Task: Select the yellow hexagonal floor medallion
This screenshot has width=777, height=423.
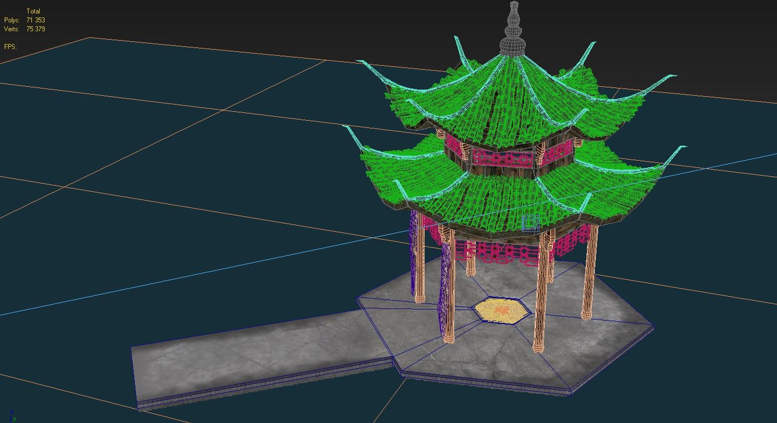Action: (x=501, y=310)
